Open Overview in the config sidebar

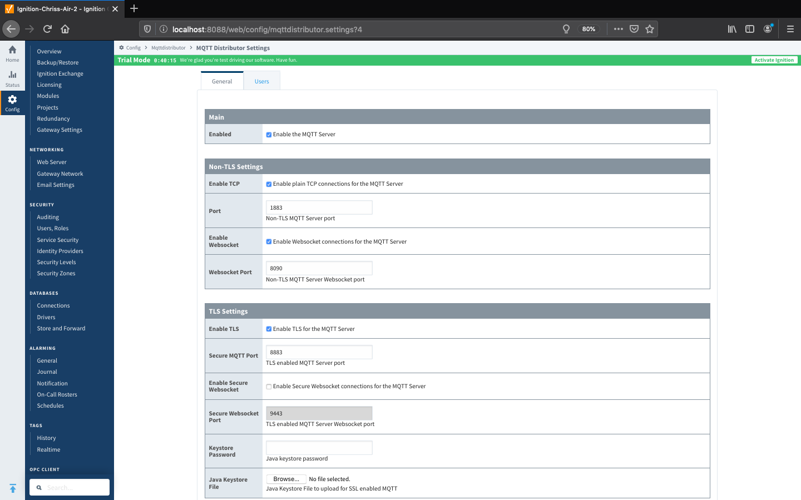coord(49,51)
